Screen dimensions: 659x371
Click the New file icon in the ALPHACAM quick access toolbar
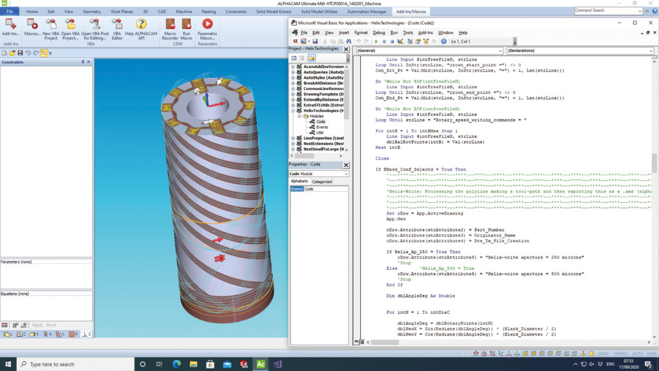[5, 53]
